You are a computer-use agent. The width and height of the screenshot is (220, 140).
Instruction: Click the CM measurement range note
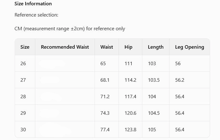(x=70, y=29)
